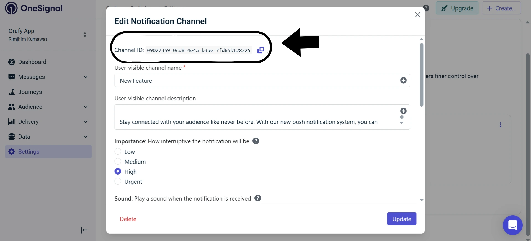Screen dimensions: 531x241
Task: Click the Audience people icon
Action: [x=12, y=107]
